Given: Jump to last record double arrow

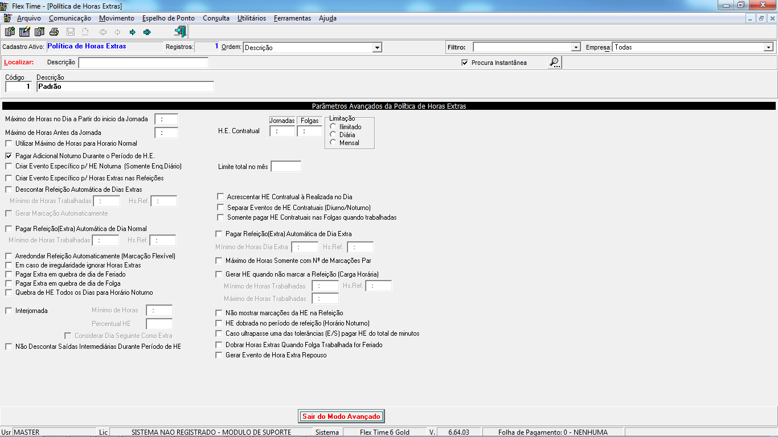Looking at the screenshot, I should coord(147,32).
